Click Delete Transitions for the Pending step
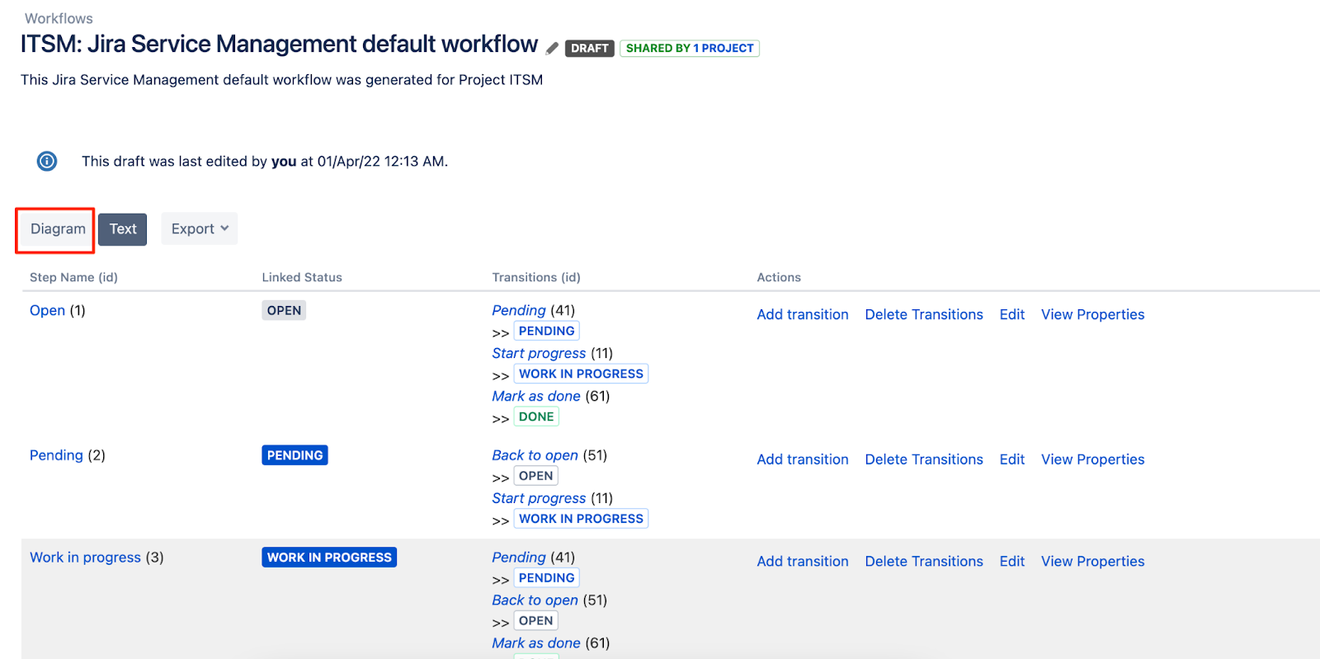Image resolution: width=1320 pixels, height=659 pixels. point(924,459)
